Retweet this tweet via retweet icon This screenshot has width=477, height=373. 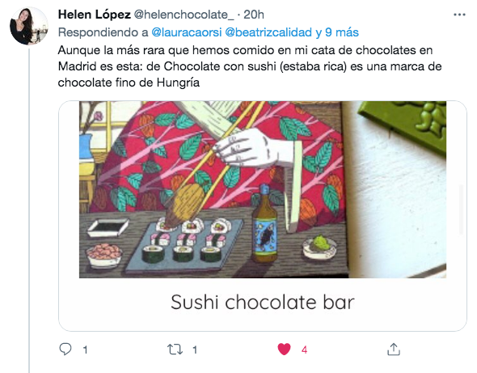click(175, 350)
